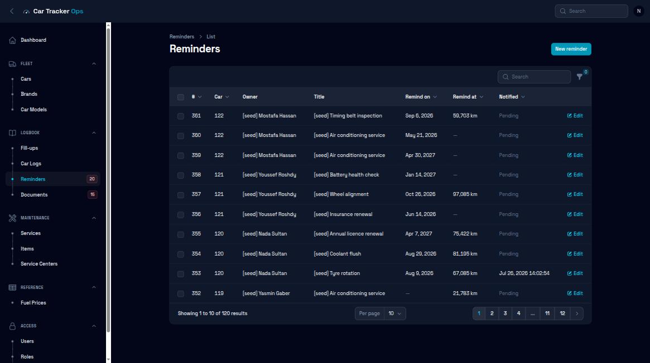
Task: Collapse the Fleet sidebar group
Action: click(x=94, y=63)
